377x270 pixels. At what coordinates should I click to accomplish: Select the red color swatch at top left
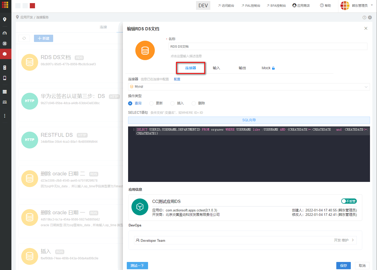[32, 5]
